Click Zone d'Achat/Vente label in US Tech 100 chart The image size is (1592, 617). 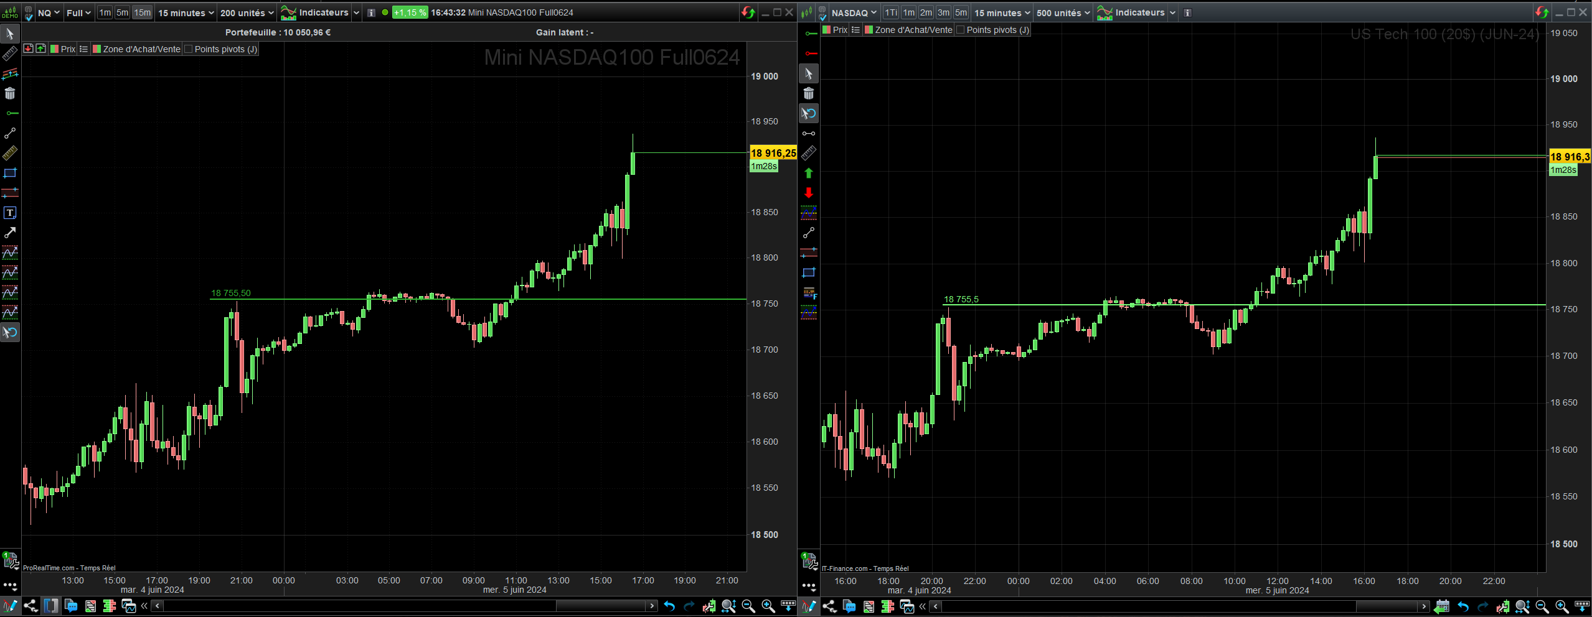pos(913,30)
